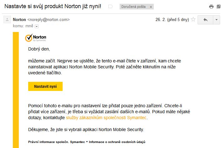Click the date 26. 2. (před 5 dny)
This screenshot has height=148, width=222.
(x=172, y=19)
